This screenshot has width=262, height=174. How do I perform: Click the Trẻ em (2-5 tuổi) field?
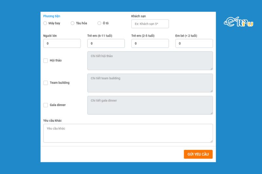point(150,43)
